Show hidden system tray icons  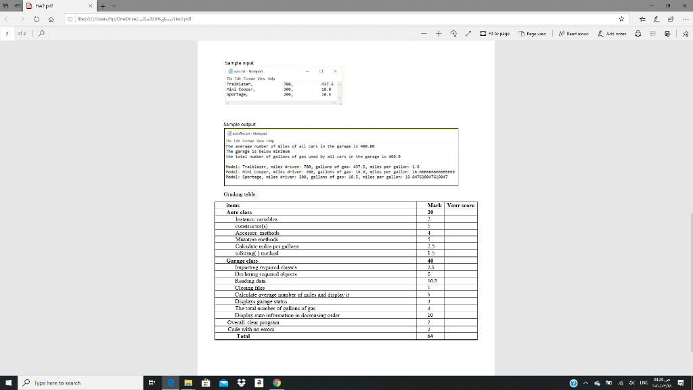point(585,383)
